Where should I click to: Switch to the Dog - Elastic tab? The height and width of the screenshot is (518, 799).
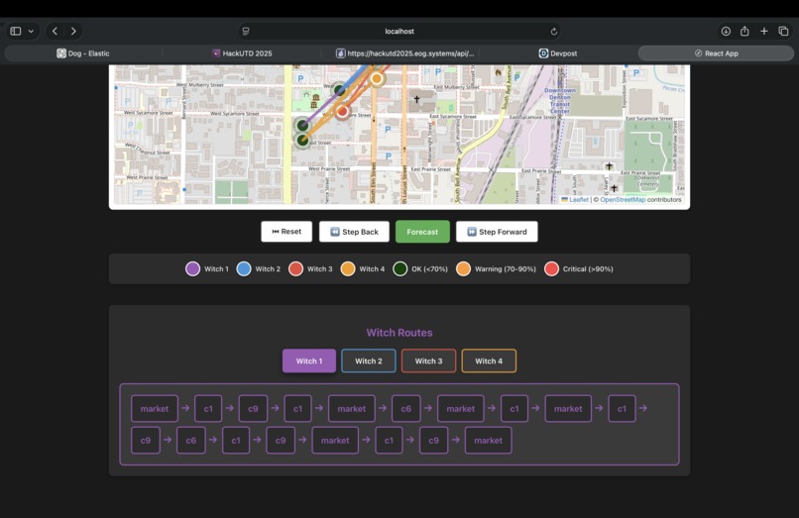83,52
